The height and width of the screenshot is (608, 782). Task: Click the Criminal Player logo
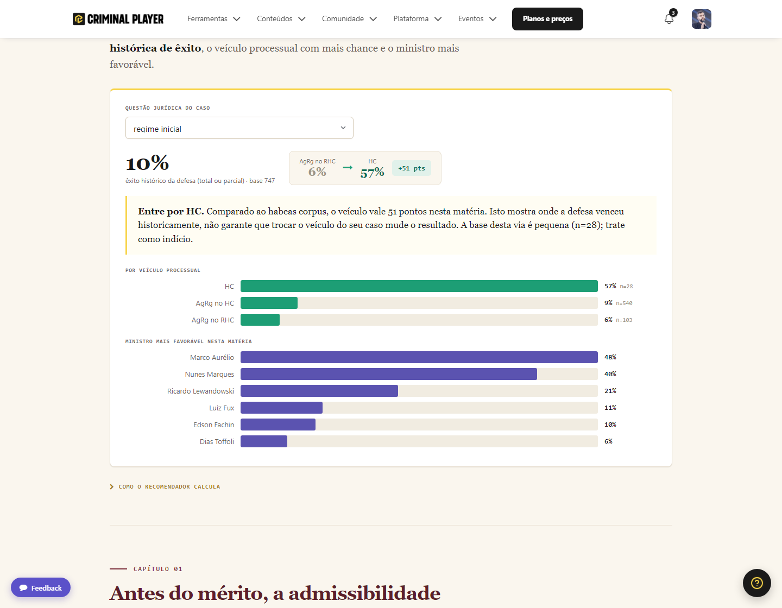(118, 19)
